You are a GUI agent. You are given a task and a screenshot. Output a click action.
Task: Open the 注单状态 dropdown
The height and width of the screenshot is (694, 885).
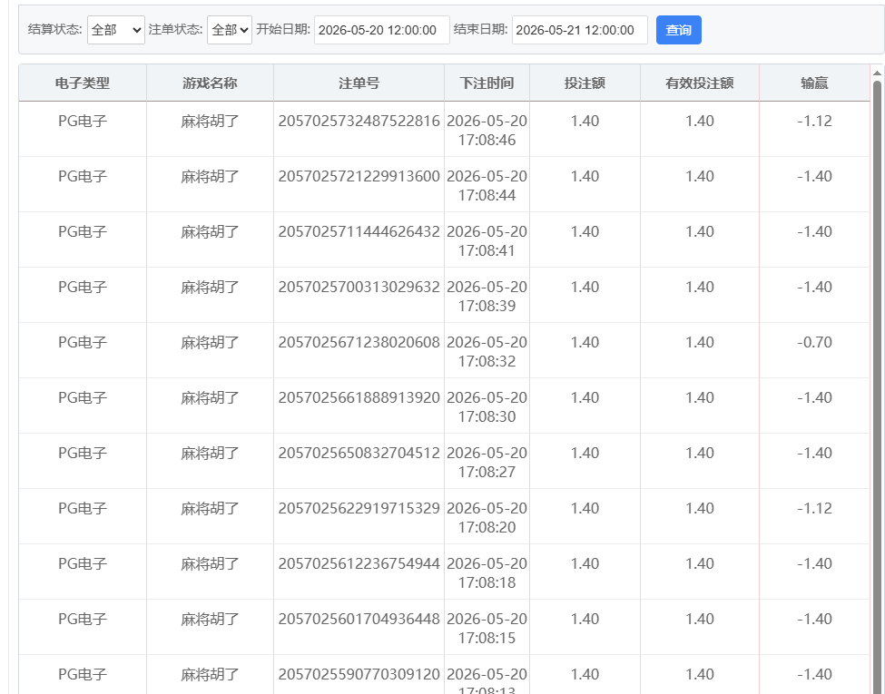(x=229, y=30)
